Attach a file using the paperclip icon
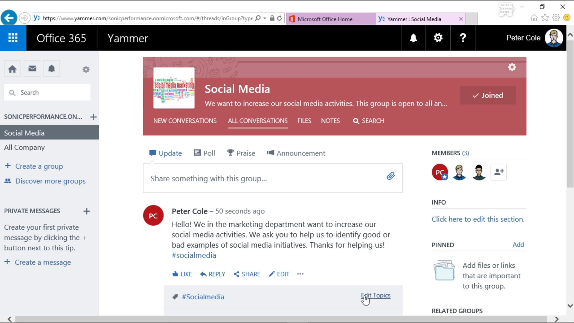Image resolution: width=574 pixels, height=323 pixels. [390, 176]
